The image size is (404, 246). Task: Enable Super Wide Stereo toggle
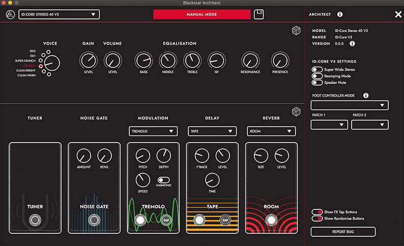point(316,69)
